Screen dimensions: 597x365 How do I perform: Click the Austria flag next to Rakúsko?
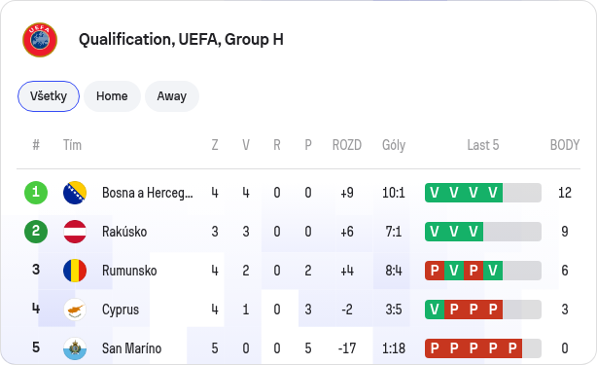(75, 232)
